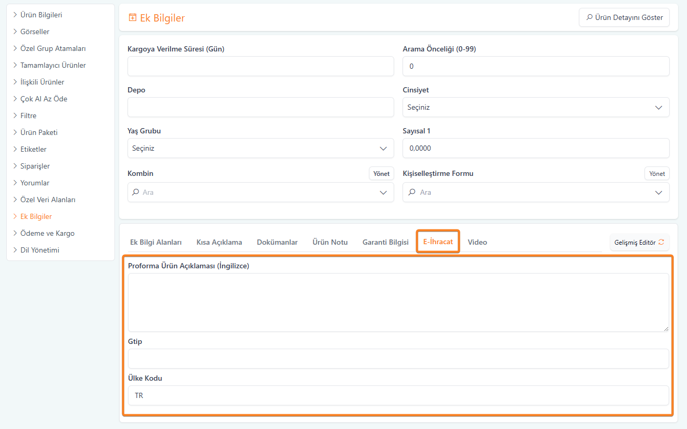This screenshot has height=429, width=687.
Task: Switch to the Video tab
Action: [477, 242]
